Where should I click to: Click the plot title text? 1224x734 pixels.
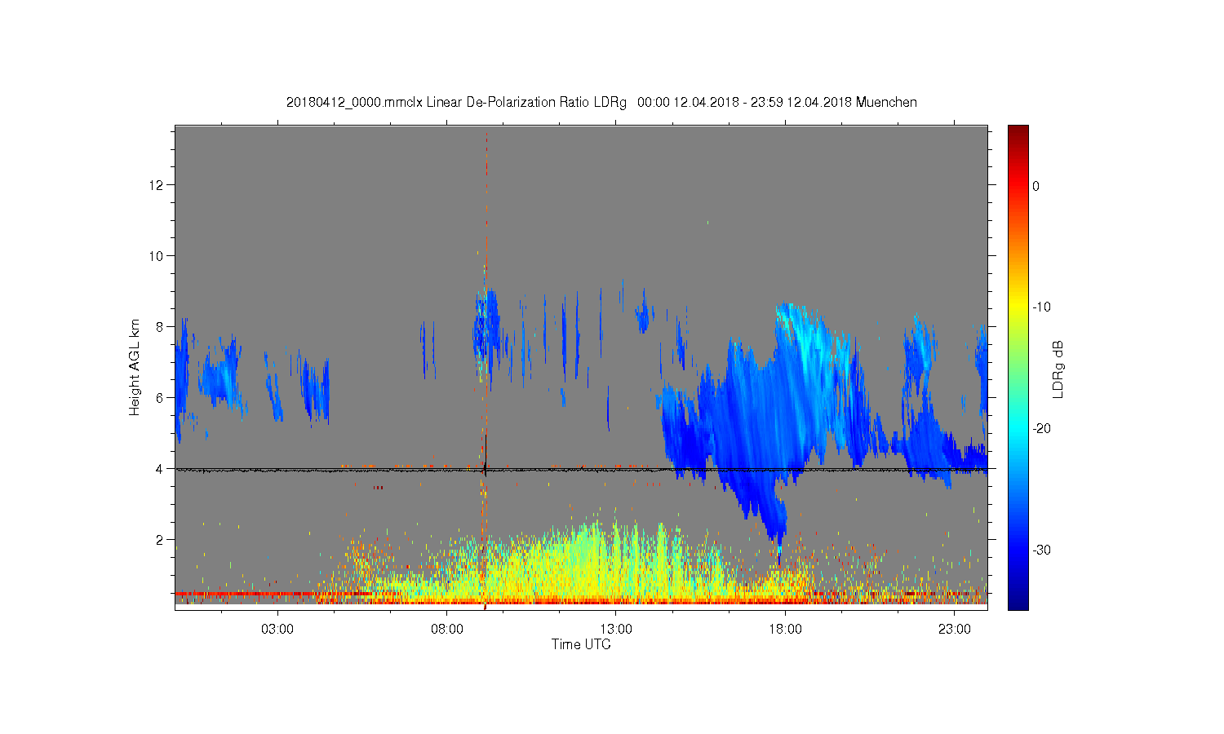601,103
